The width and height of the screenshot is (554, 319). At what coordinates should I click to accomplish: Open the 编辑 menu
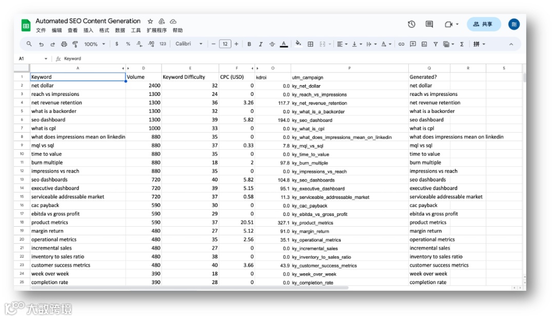(56, 30)
